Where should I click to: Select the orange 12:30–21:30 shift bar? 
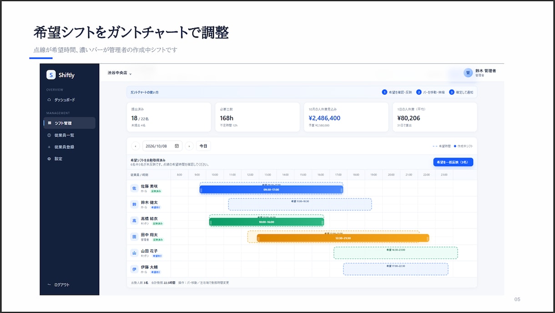coord(343,238)
